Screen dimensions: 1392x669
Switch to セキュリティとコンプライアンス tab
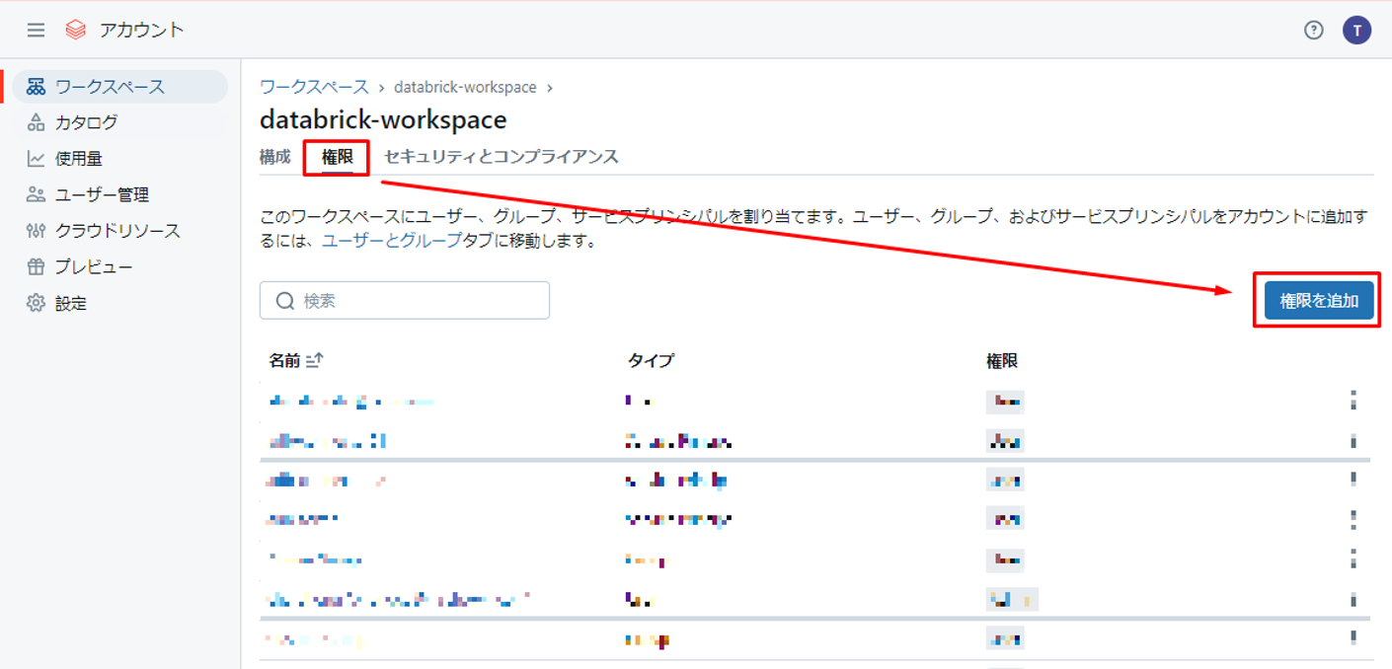(502, 156)
